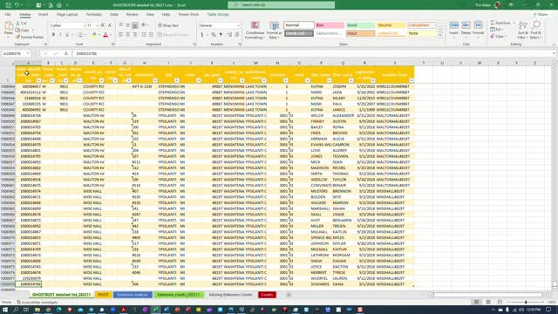Open the font size dropdown
Screen dimensions: 558x314
pyautogui.click(x=97, y=25)
